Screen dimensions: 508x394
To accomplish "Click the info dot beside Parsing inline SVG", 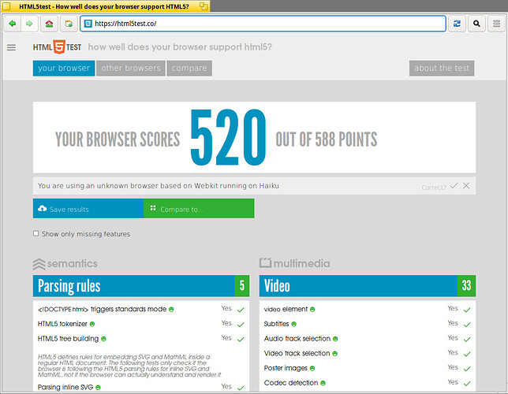I will (x=98, y=387).
